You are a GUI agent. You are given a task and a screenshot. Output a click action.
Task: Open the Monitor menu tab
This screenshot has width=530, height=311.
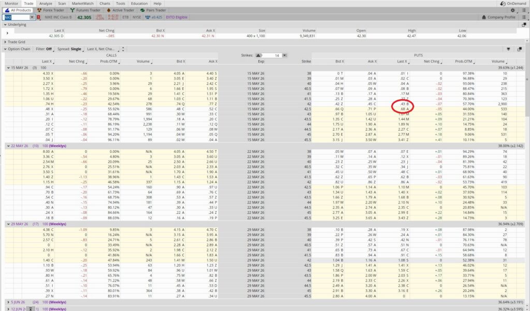[11, 4]
